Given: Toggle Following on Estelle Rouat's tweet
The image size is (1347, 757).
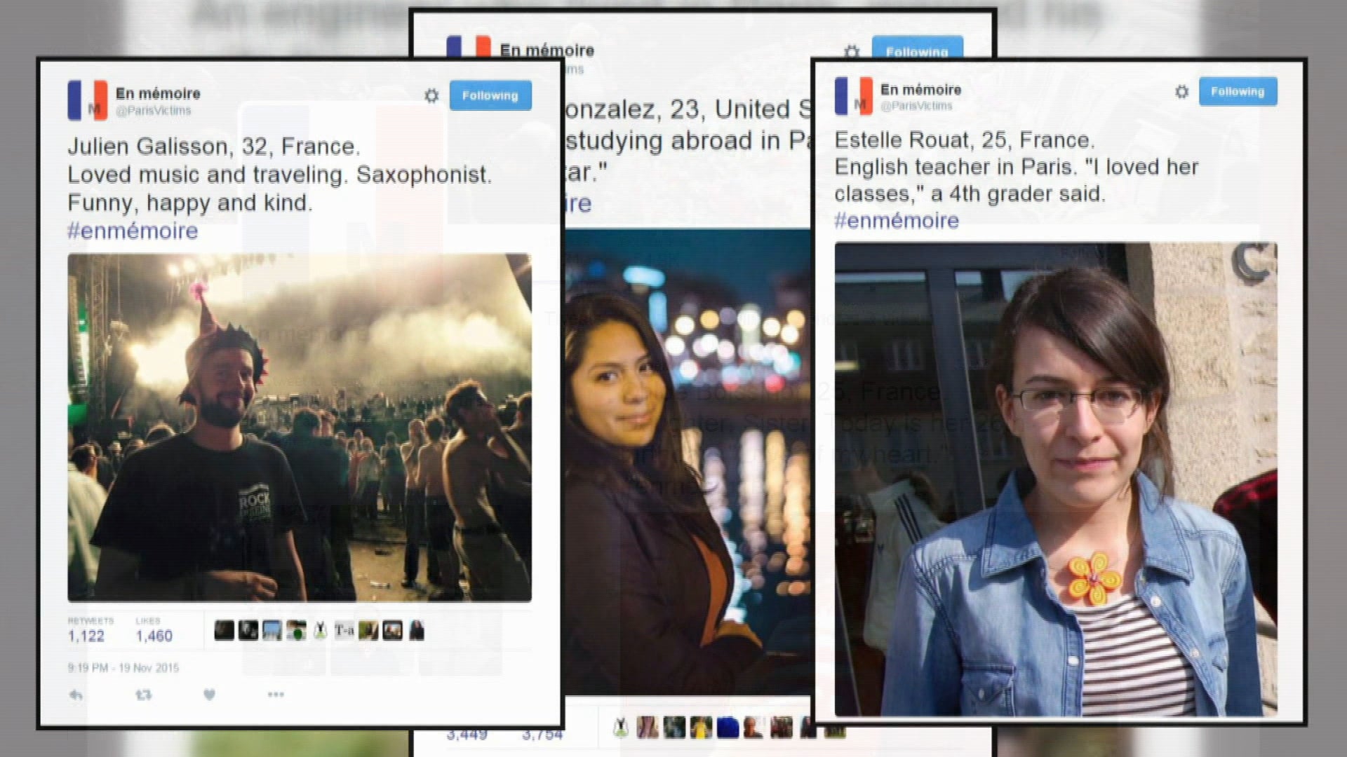Looking at the screenshot, I should click(1238, 91).
